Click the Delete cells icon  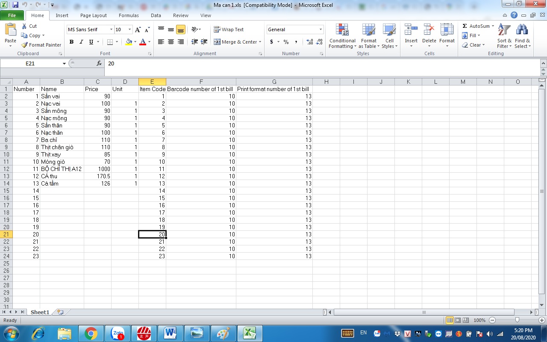(x=429, y=30)
